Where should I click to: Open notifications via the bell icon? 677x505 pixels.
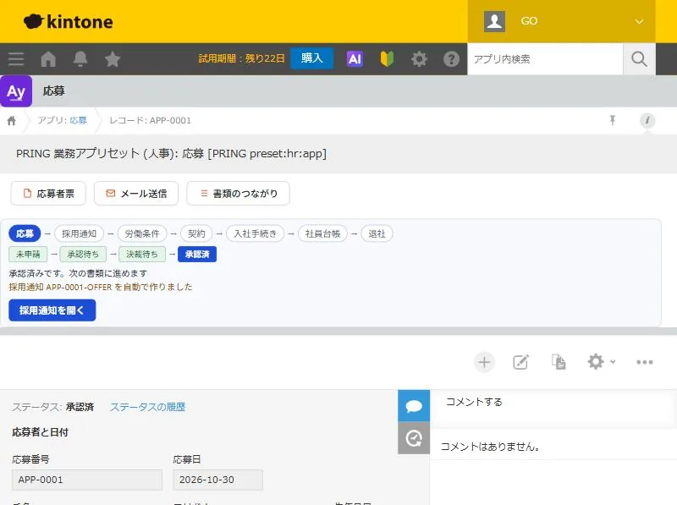click(80, 58)
